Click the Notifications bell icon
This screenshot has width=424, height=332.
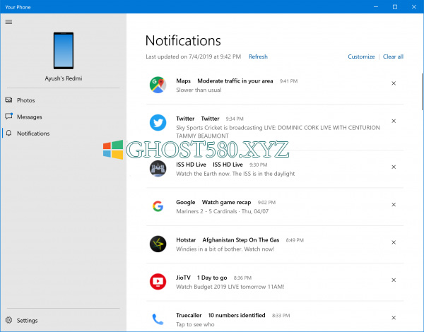8,133
